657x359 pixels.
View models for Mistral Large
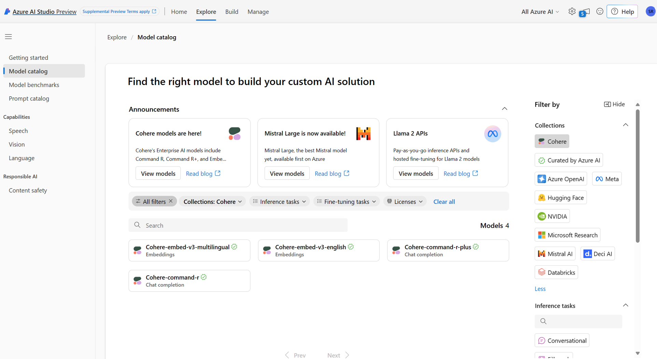click(287, 174)
